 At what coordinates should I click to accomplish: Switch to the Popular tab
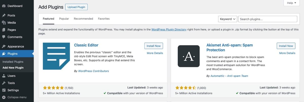tap(64, 19)
